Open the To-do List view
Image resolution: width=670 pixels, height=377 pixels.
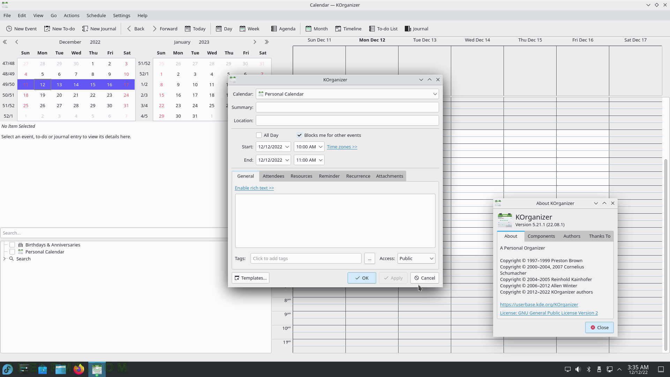(383, 29)
